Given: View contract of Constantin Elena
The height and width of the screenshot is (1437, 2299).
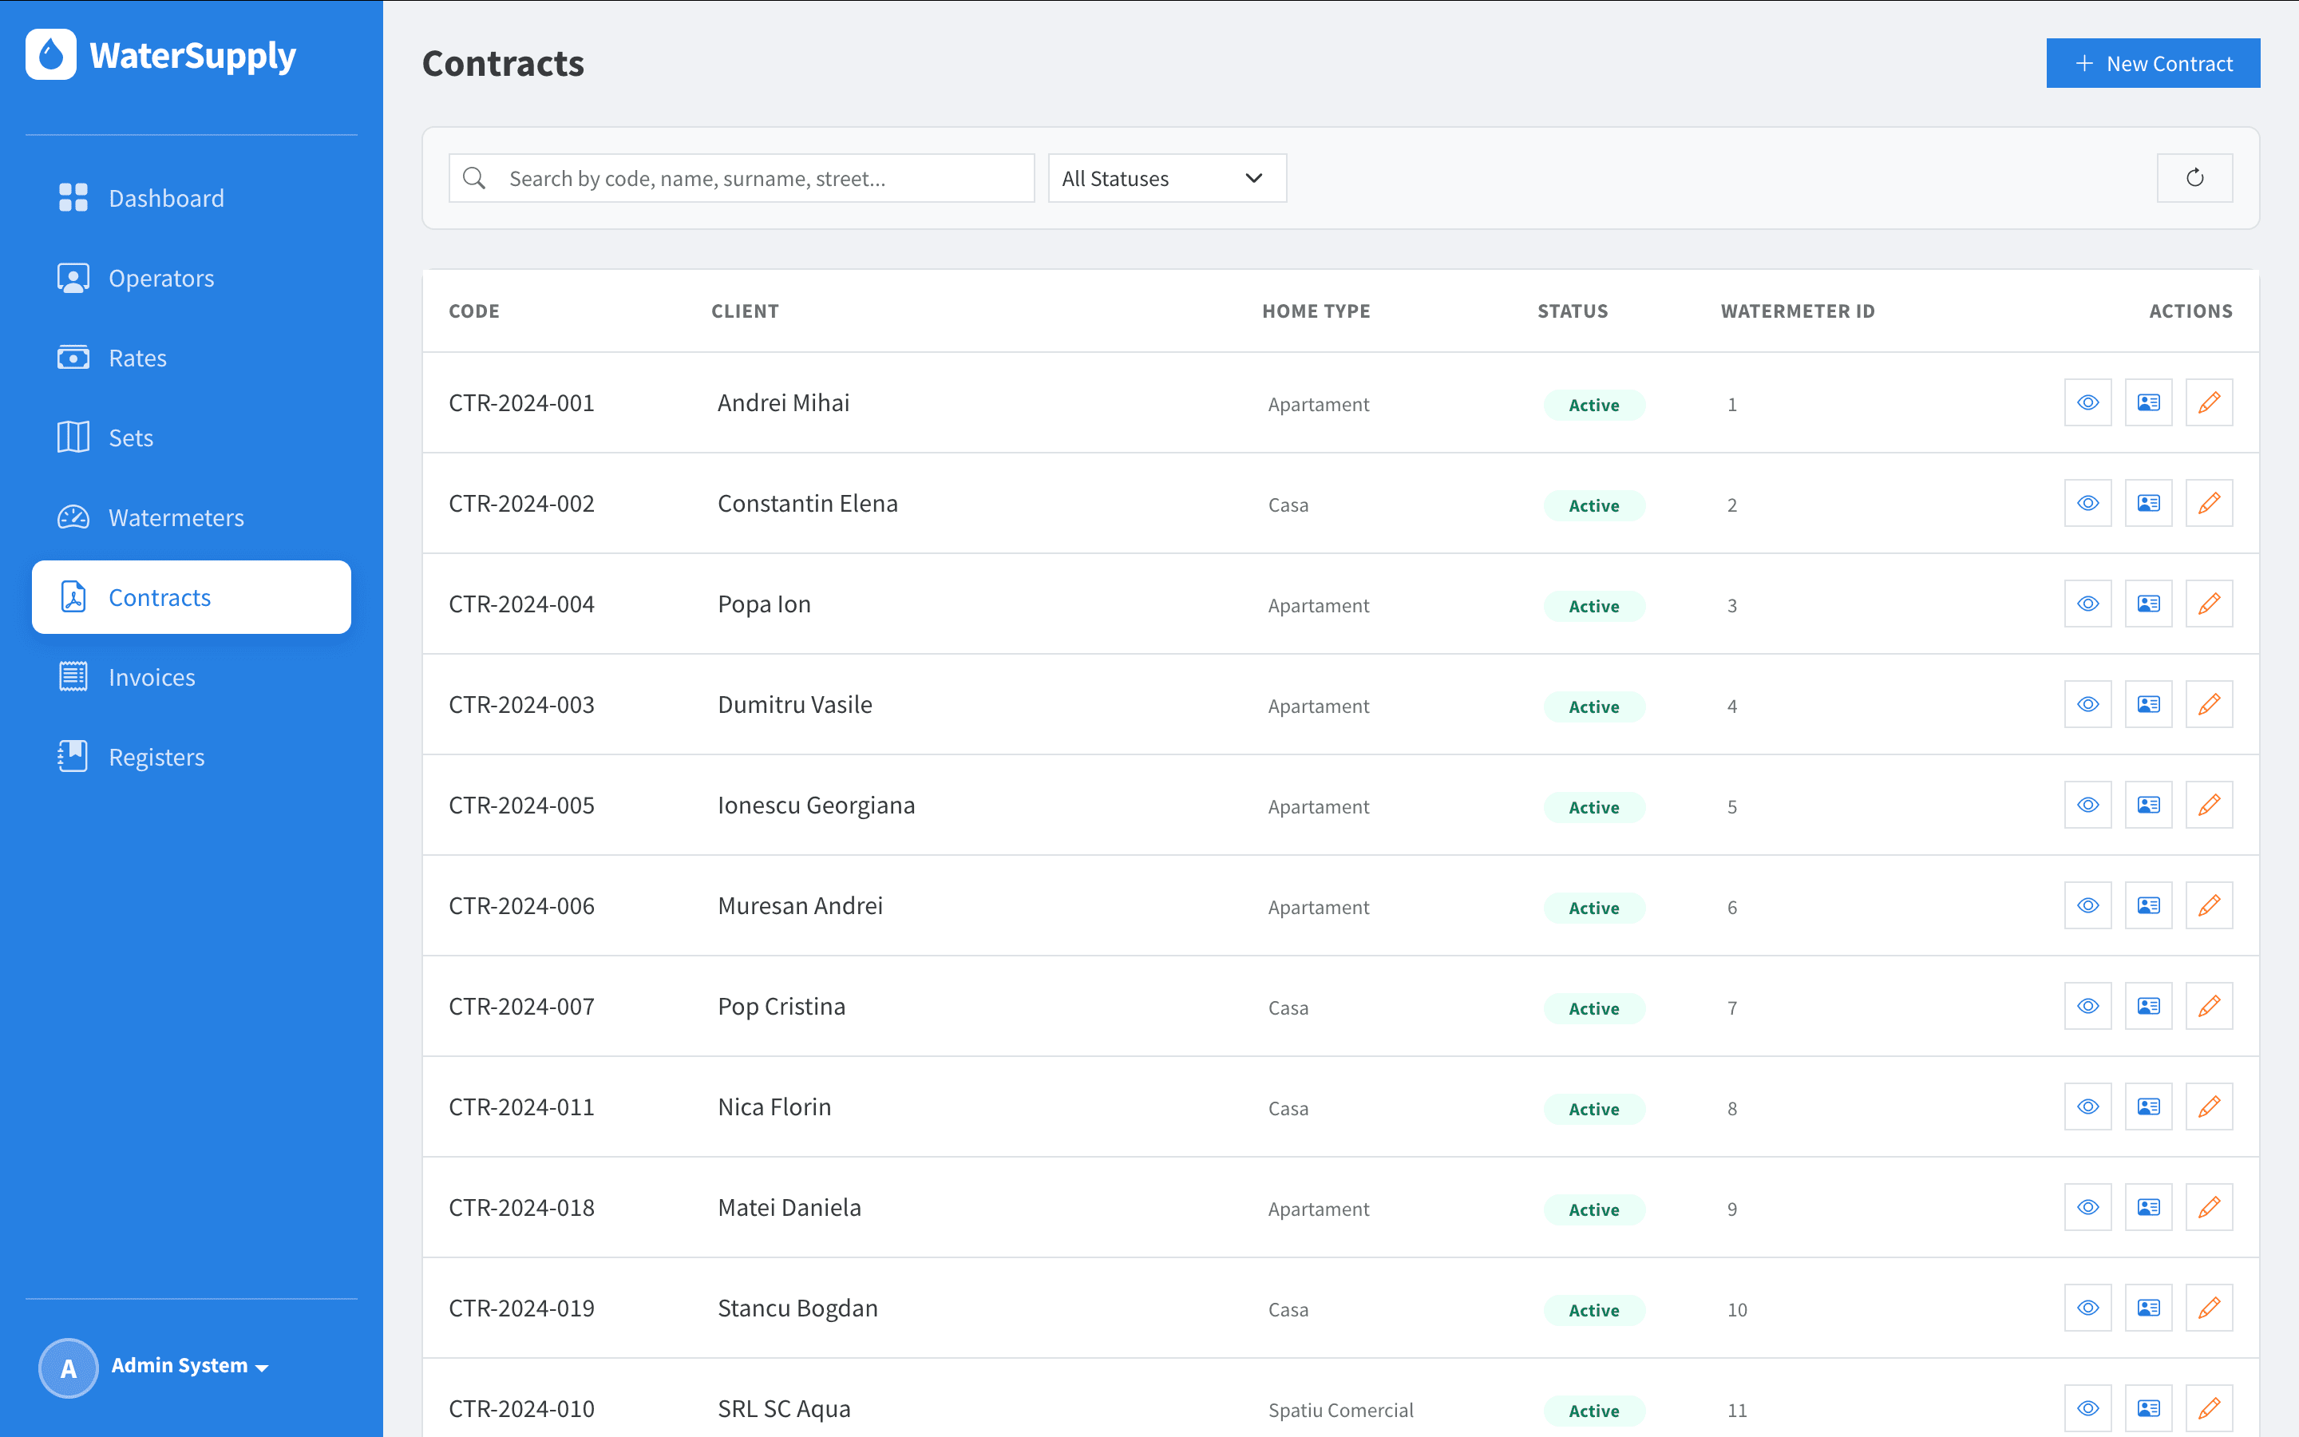Looking at the screenshot, I should coord(2087,504).
